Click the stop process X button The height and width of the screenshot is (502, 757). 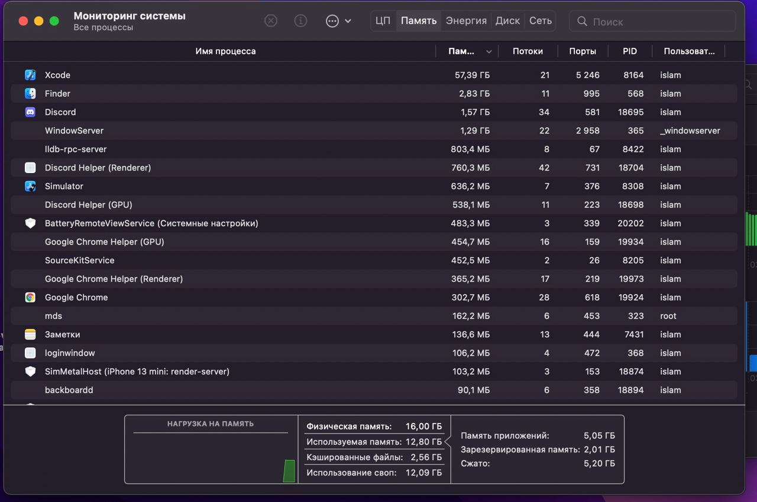point(270,21)
